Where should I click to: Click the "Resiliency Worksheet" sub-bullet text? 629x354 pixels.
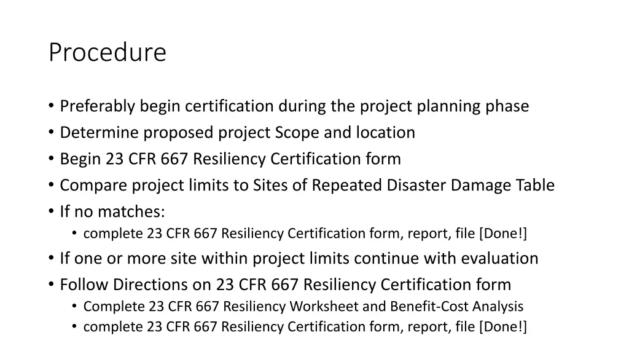[x=303, y=306]
